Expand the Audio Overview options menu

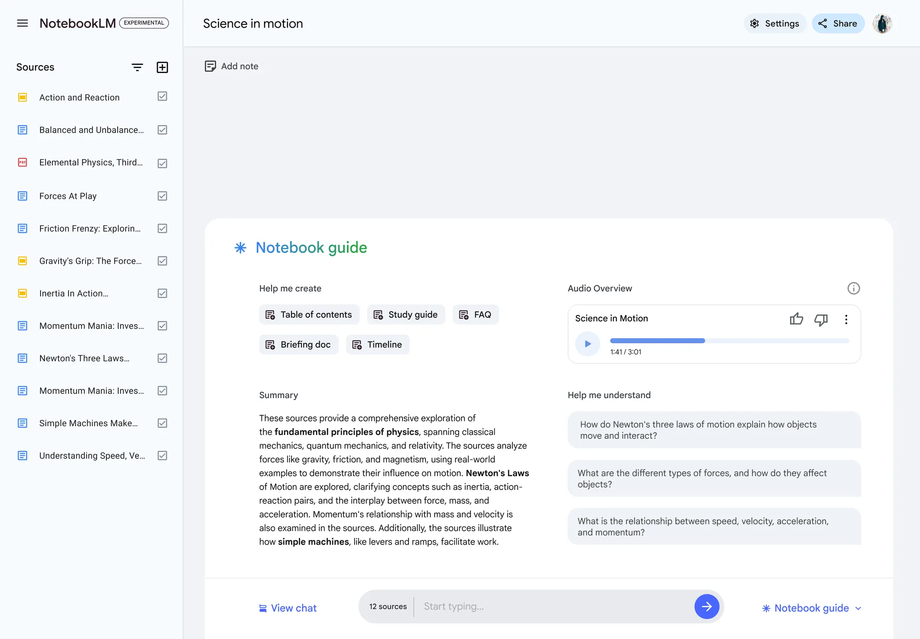click(846, 319)
